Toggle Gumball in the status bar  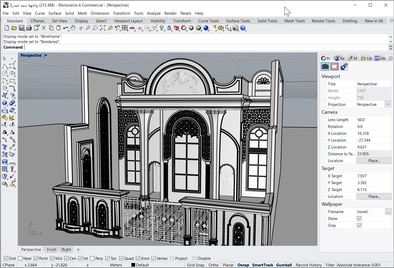click(x=284, y=265)
